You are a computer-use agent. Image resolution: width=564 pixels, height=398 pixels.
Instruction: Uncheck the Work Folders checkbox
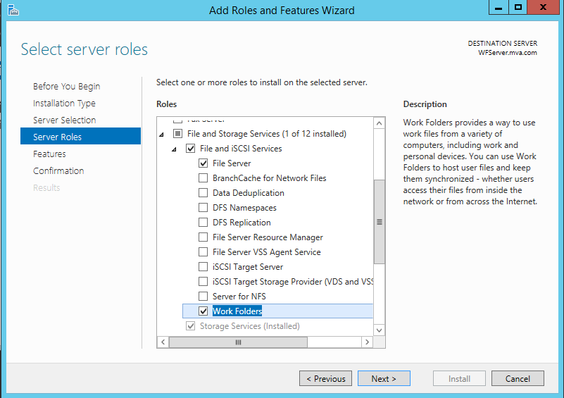coord(203,311)
